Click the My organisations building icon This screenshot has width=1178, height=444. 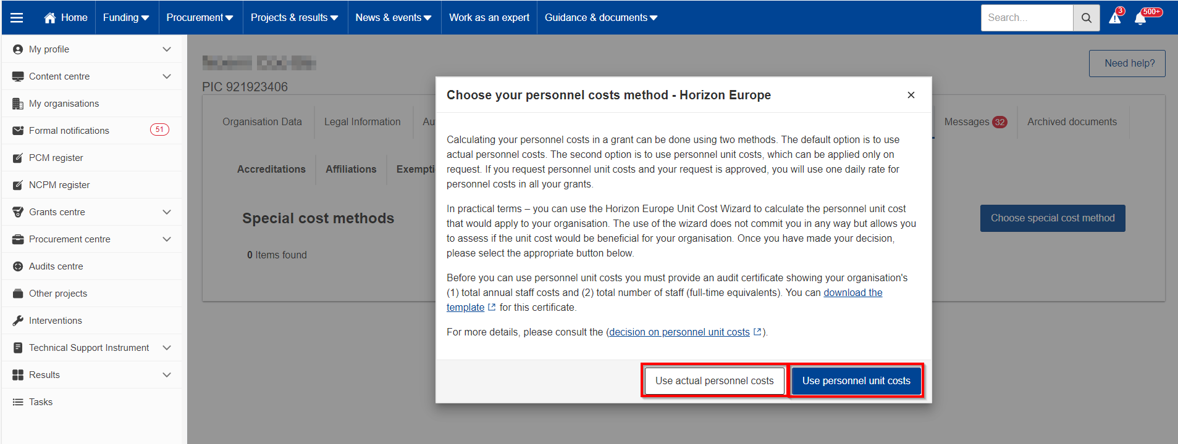click(18, 104)
